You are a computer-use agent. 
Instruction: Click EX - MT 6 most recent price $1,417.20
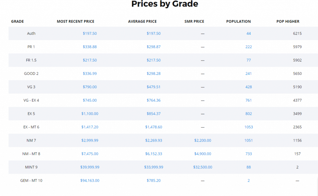[x=90, y=127]
